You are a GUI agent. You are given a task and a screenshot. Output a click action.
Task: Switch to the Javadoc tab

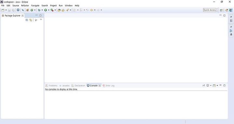click(64, 86)
